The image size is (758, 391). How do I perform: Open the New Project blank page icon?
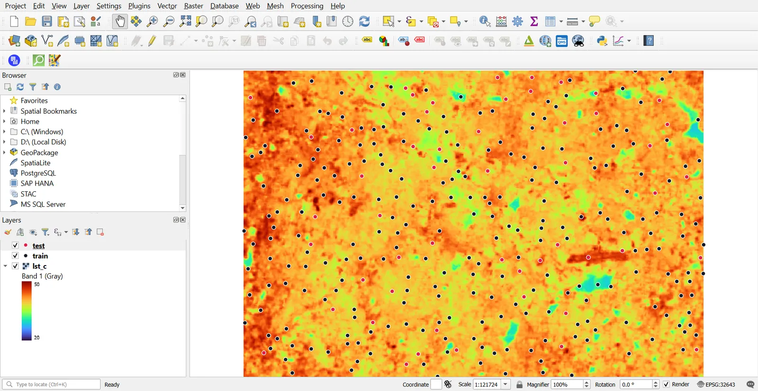pos(14,21)
